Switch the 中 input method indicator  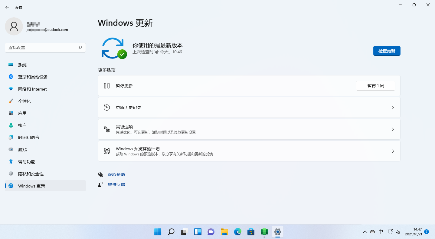click(x=381, y=232)
